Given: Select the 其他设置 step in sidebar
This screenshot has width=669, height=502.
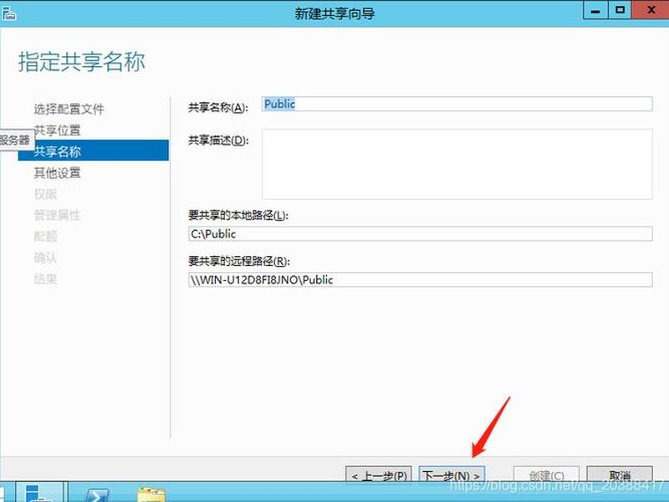Looking at the screenshot, I should (57, 173).
